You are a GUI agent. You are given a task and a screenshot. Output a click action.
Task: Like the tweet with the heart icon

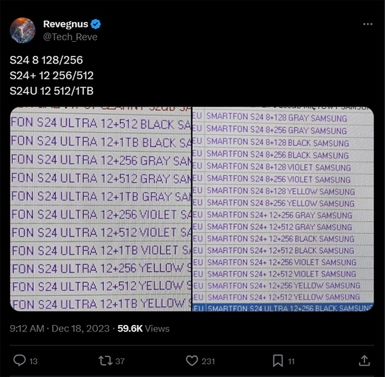tap(191, 360)
